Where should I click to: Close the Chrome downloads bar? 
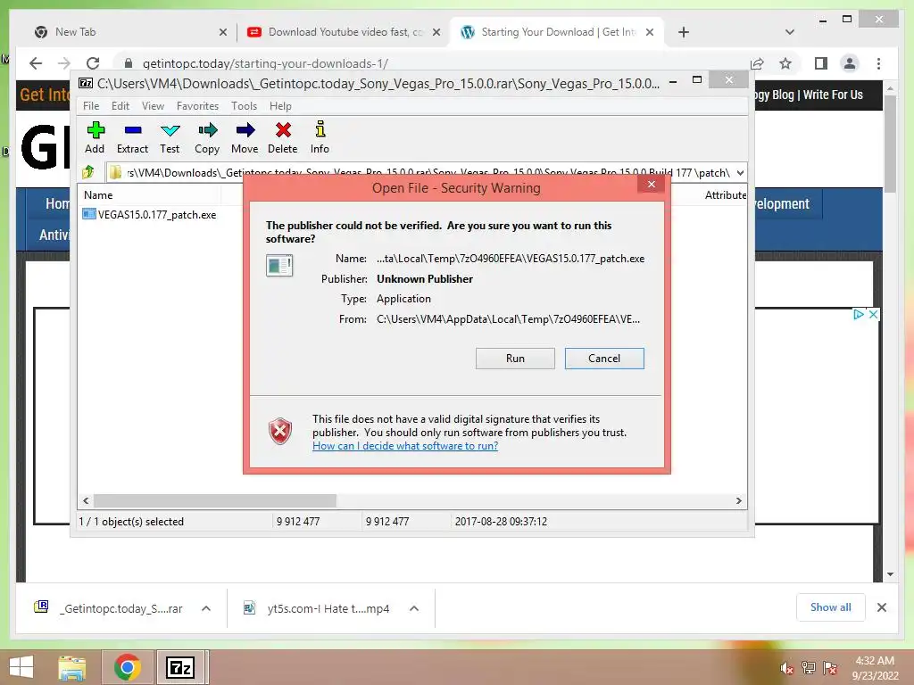pos(881,607)
